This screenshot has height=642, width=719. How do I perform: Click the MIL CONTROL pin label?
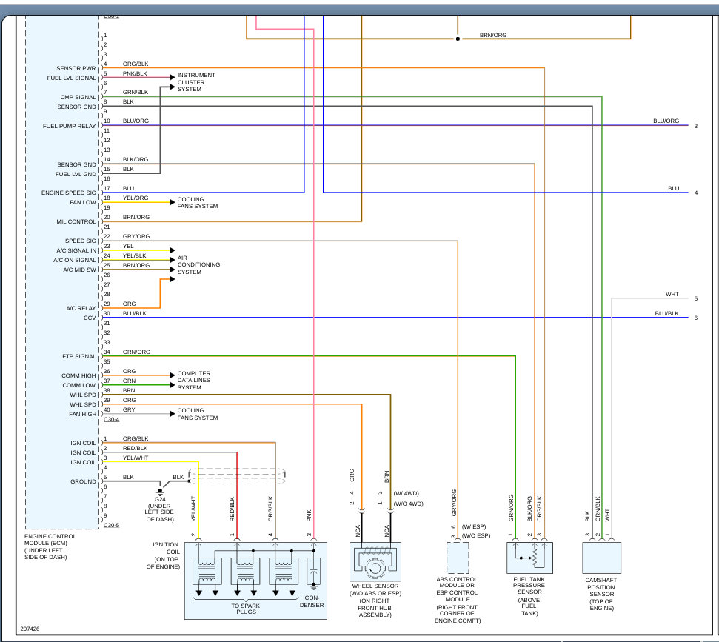pyautogui.click(x=76, y=221)
